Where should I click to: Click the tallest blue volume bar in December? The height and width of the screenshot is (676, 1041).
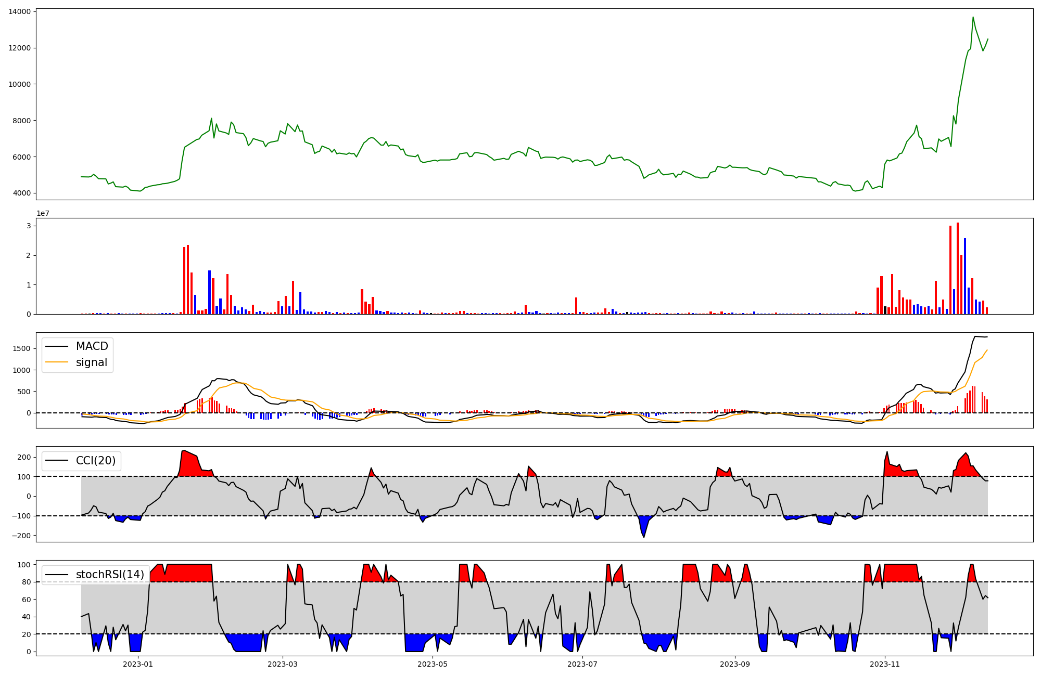tap(965, 276)
